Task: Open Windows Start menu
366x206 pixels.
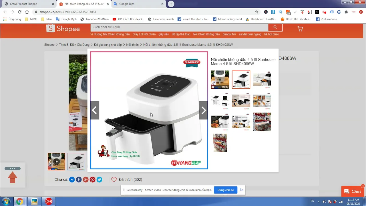Action: click(6, 201)
